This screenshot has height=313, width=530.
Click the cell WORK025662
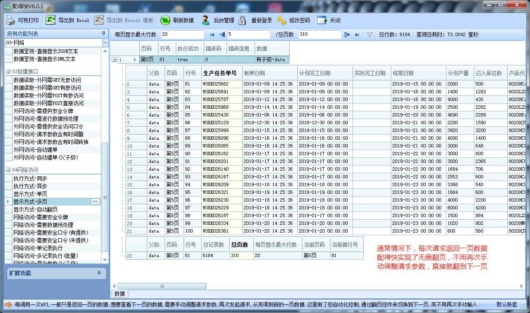pos(221,84)
